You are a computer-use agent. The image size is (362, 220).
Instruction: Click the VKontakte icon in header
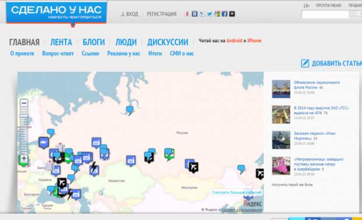pos(194,14)
